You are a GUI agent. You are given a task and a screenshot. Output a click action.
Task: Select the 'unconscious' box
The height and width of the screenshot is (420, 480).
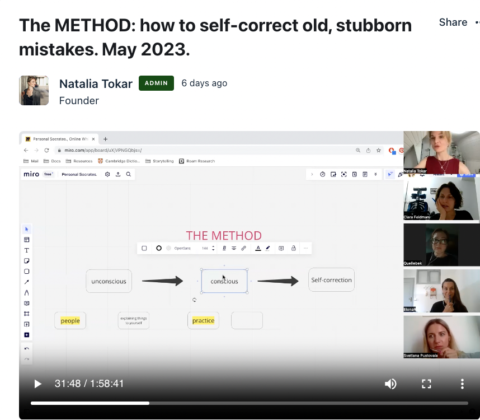(109, 281)
